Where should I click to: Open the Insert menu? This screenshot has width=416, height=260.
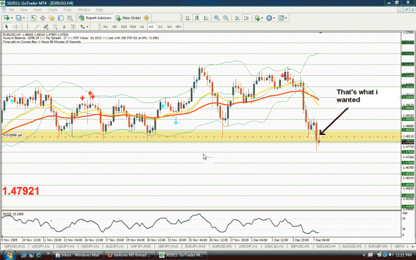click(37, 10)
